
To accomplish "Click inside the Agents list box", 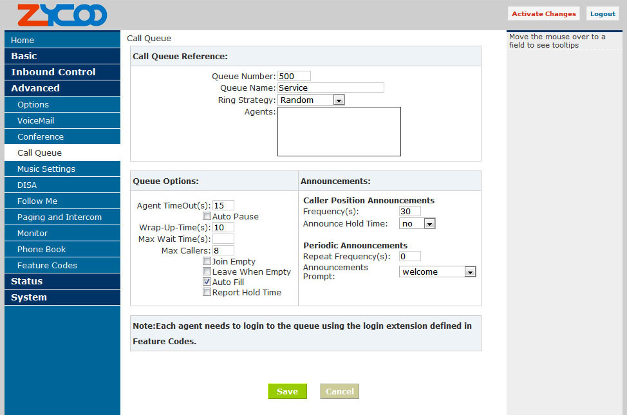I will coord(339,132).
